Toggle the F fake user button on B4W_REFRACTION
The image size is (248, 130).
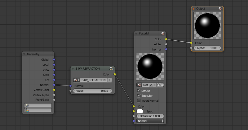click(110, 80)
